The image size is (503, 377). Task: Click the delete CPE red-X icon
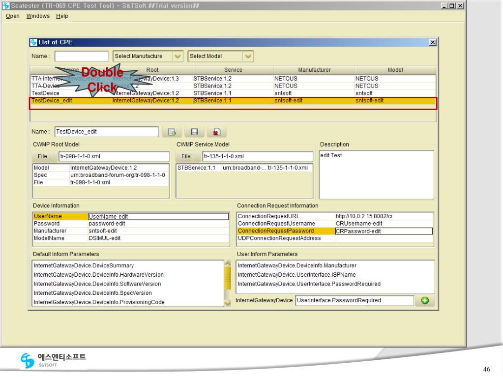(x=216, y=132)
